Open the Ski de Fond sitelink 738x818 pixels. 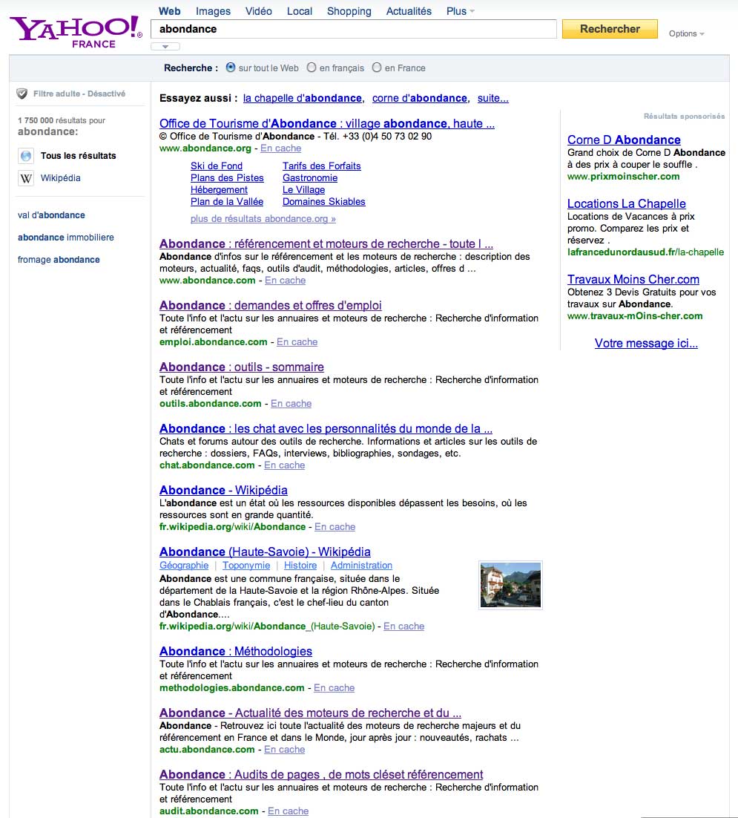tap(217, 166)
